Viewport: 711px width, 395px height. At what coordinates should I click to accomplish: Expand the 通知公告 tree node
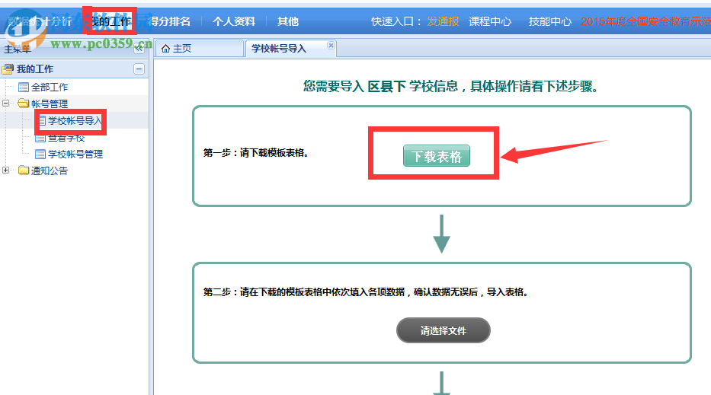pos(5,170)
